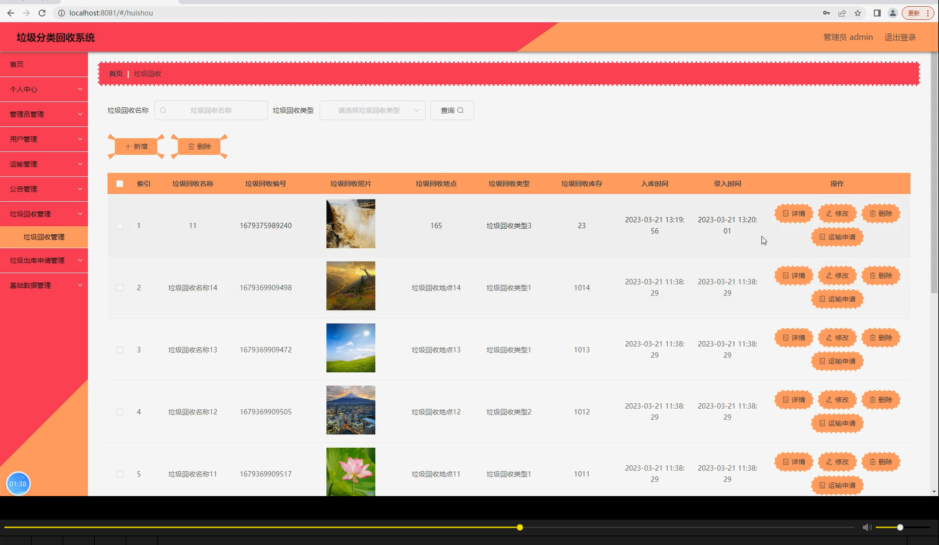Click the search magnifier in 垃圾回收名称 field

(x=164, y=110)
